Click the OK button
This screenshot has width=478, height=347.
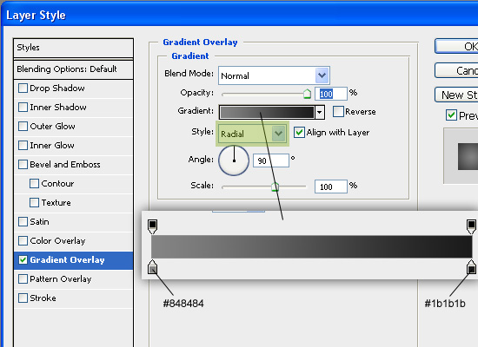pyautogui.click(x=456, y=46)
